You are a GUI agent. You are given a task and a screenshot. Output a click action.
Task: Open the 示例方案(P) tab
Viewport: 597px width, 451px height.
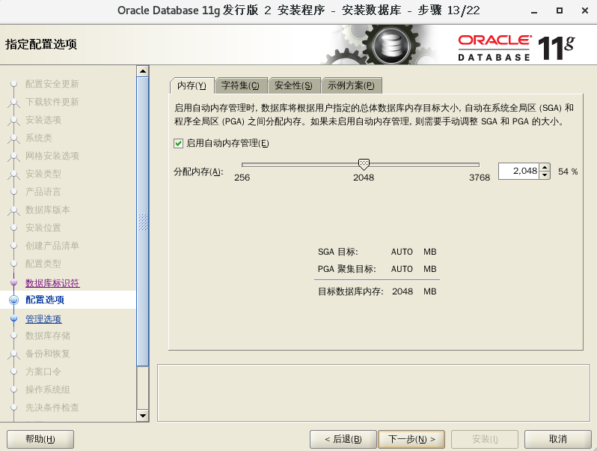point(351,85)
